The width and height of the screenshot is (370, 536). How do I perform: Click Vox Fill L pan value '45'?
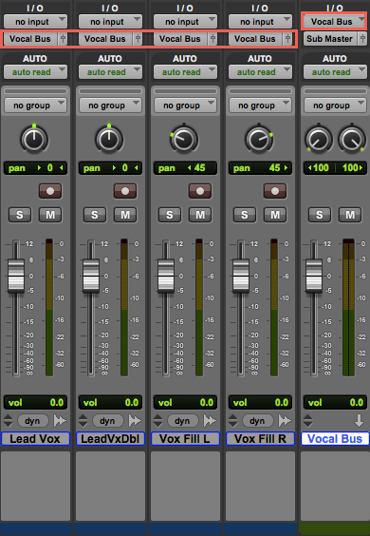(199, 168)
